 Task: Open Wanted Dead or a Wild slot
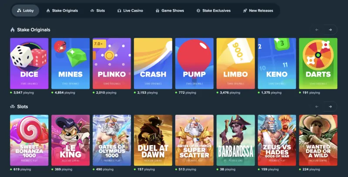tap(318, 140)
